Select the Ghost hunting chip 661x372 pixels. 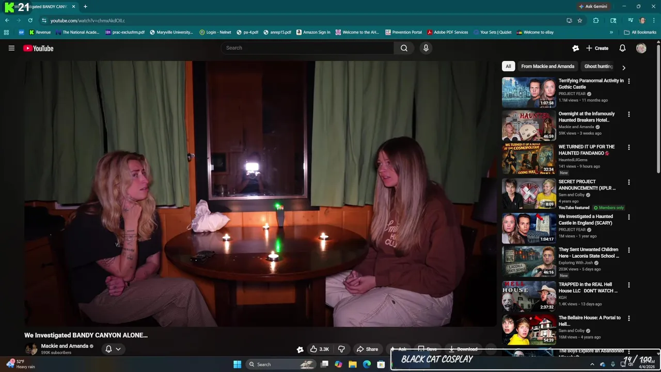pyautogui.click(x=599, y=66)
